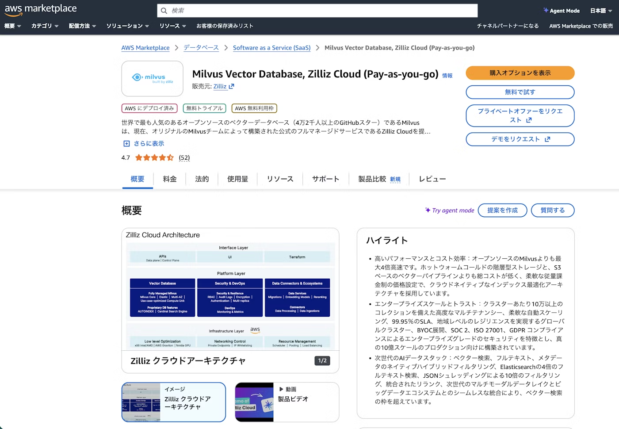Click the Agent Mode sparkle icon

[x=546, y=11]
